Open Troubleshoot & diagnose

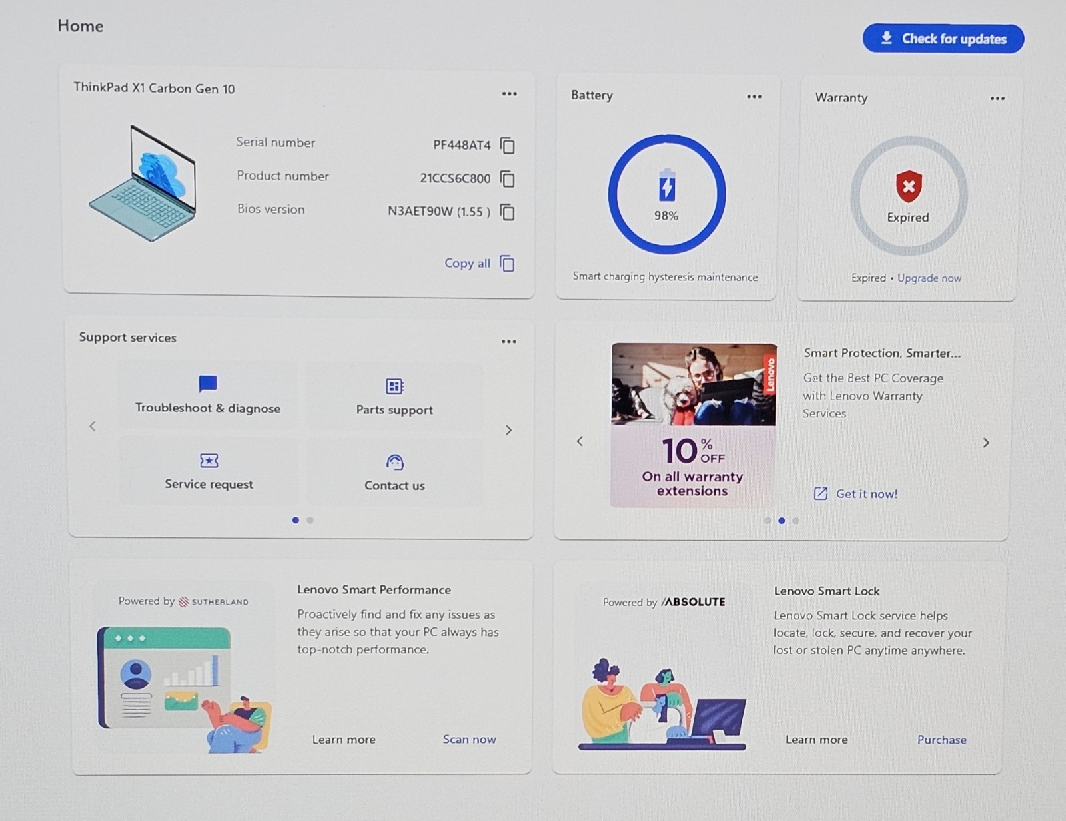pos(208,396)
